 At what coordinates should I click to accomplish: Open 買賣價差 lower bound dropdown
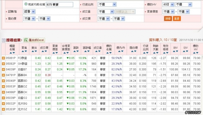168,12
